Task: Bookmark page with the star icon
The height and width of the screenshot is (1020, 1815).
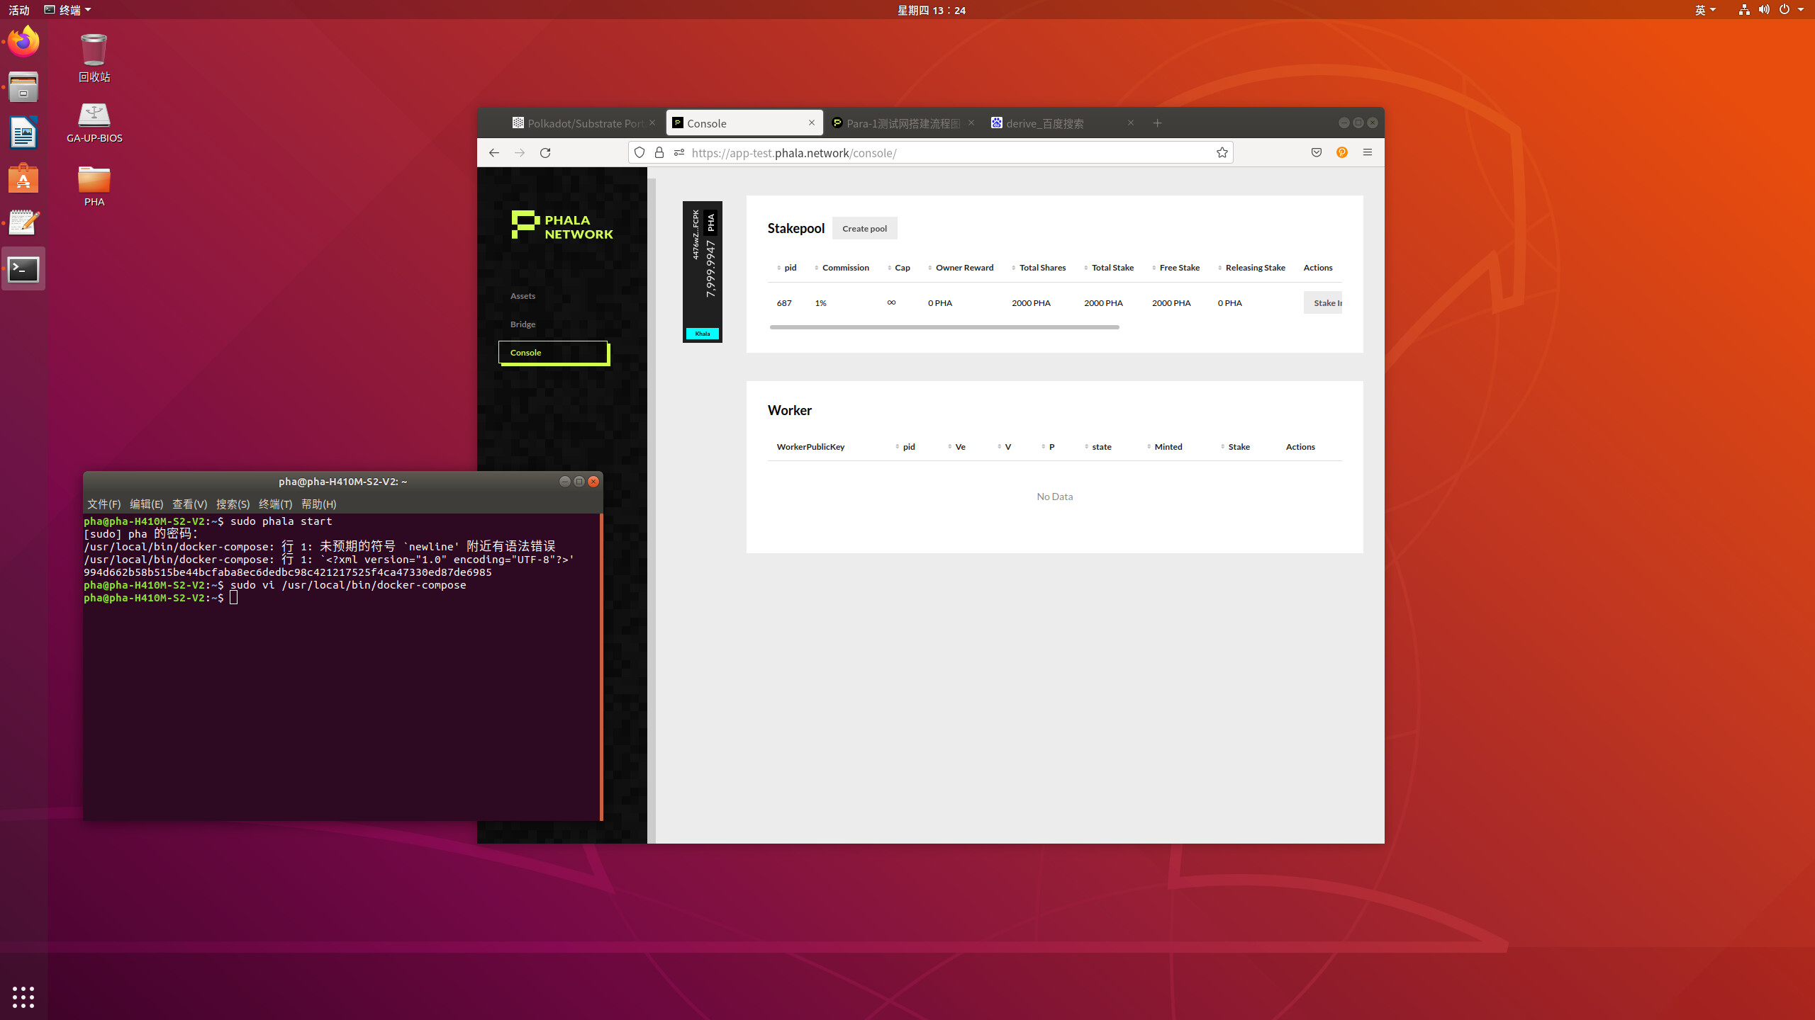Action: click(1222, 153)
